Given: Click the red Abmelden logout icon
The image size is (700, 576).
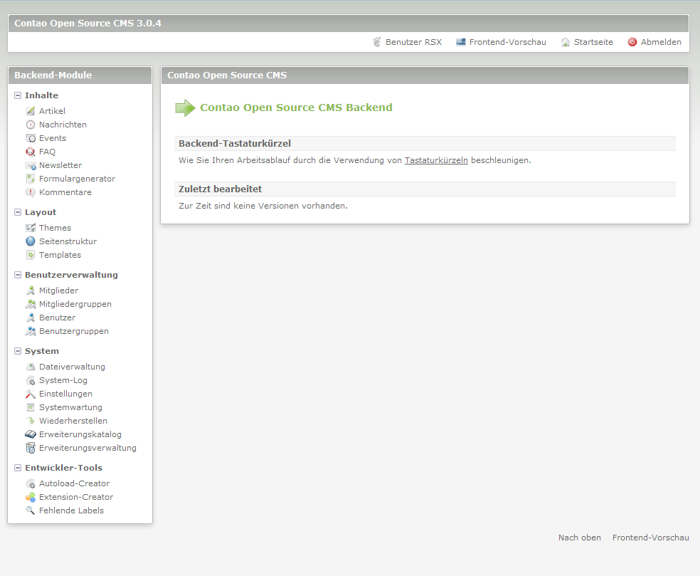Looking at the screenshot, I should pyautogui.click(x=632, y=42).
